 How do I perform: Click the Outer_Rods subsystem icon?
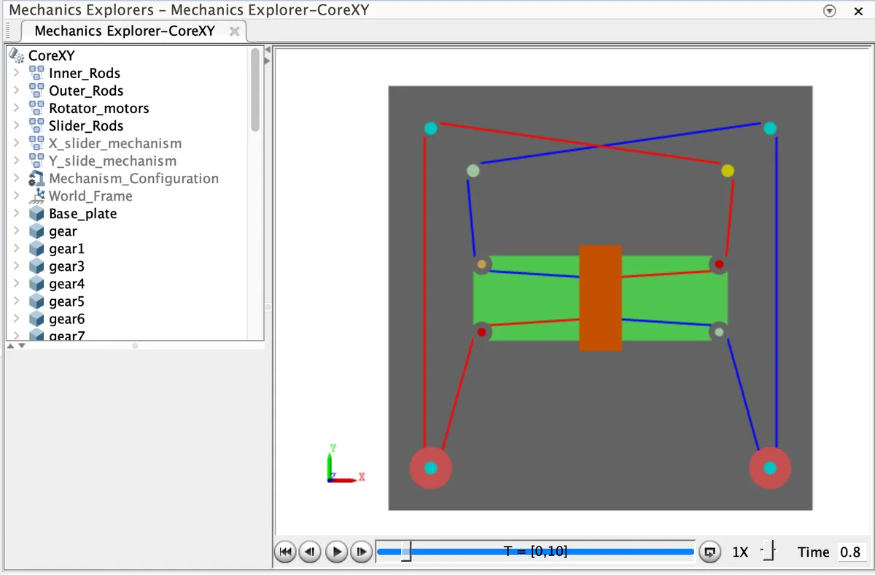tap(36, 90)
